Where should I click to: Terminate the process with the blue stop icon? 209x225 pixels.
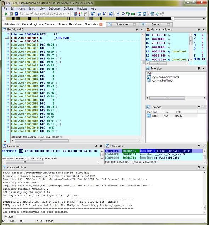[16, 14]
